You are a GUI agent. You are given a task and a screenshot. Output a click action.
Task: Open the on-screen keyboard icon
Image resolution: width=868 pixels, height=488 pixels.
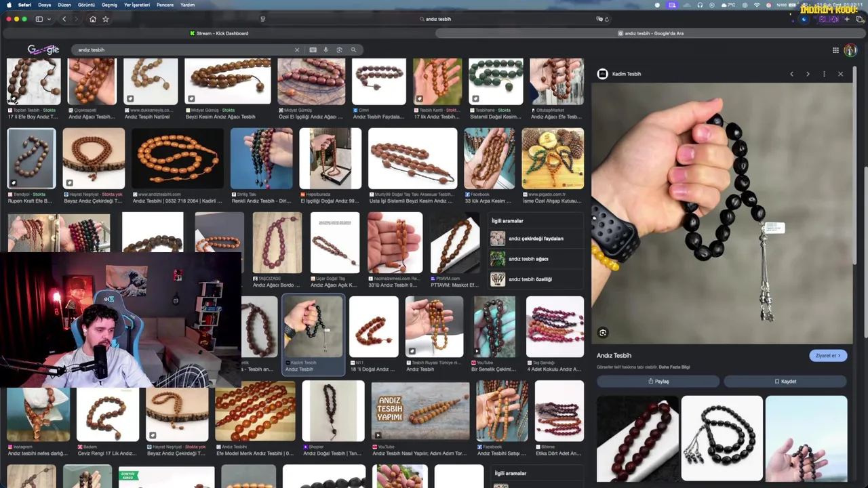click(313, 49)
